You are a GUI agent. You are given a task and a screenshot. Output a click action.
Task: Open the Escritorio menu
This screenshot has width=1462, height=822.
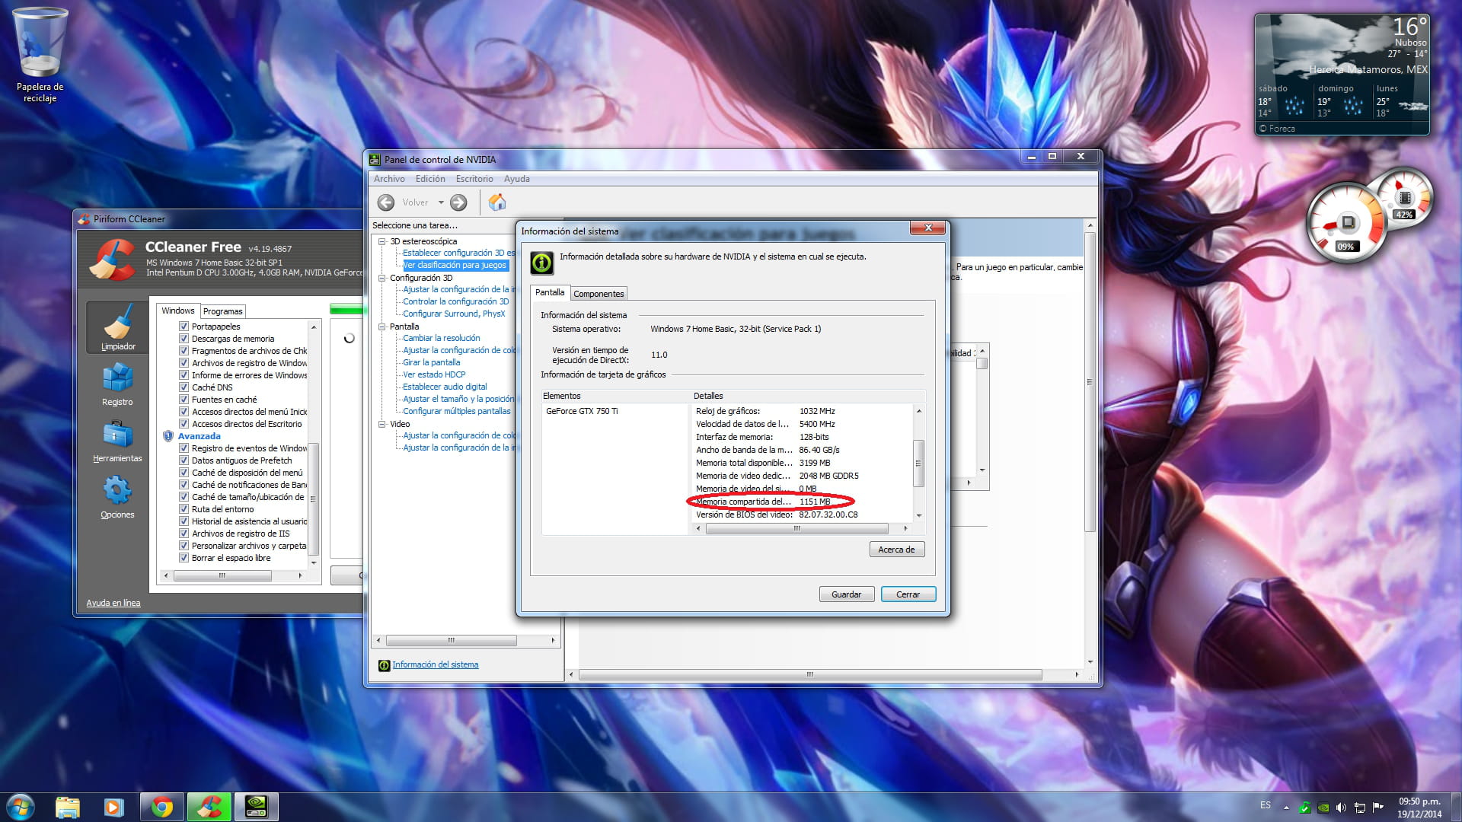474,179
